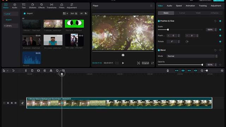Screen dimensions: 226x127
Task: Start voice recording with the microphone icon
Action: tap(168, 71)
